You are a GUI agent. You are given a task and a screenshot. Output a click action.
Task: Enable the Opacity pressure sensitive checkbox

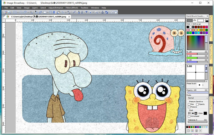(x=197, y=104)
